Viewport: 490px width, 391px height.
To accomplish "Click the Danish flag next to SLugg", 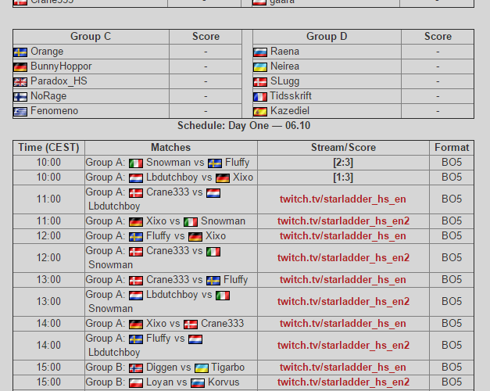I will 260,81.
